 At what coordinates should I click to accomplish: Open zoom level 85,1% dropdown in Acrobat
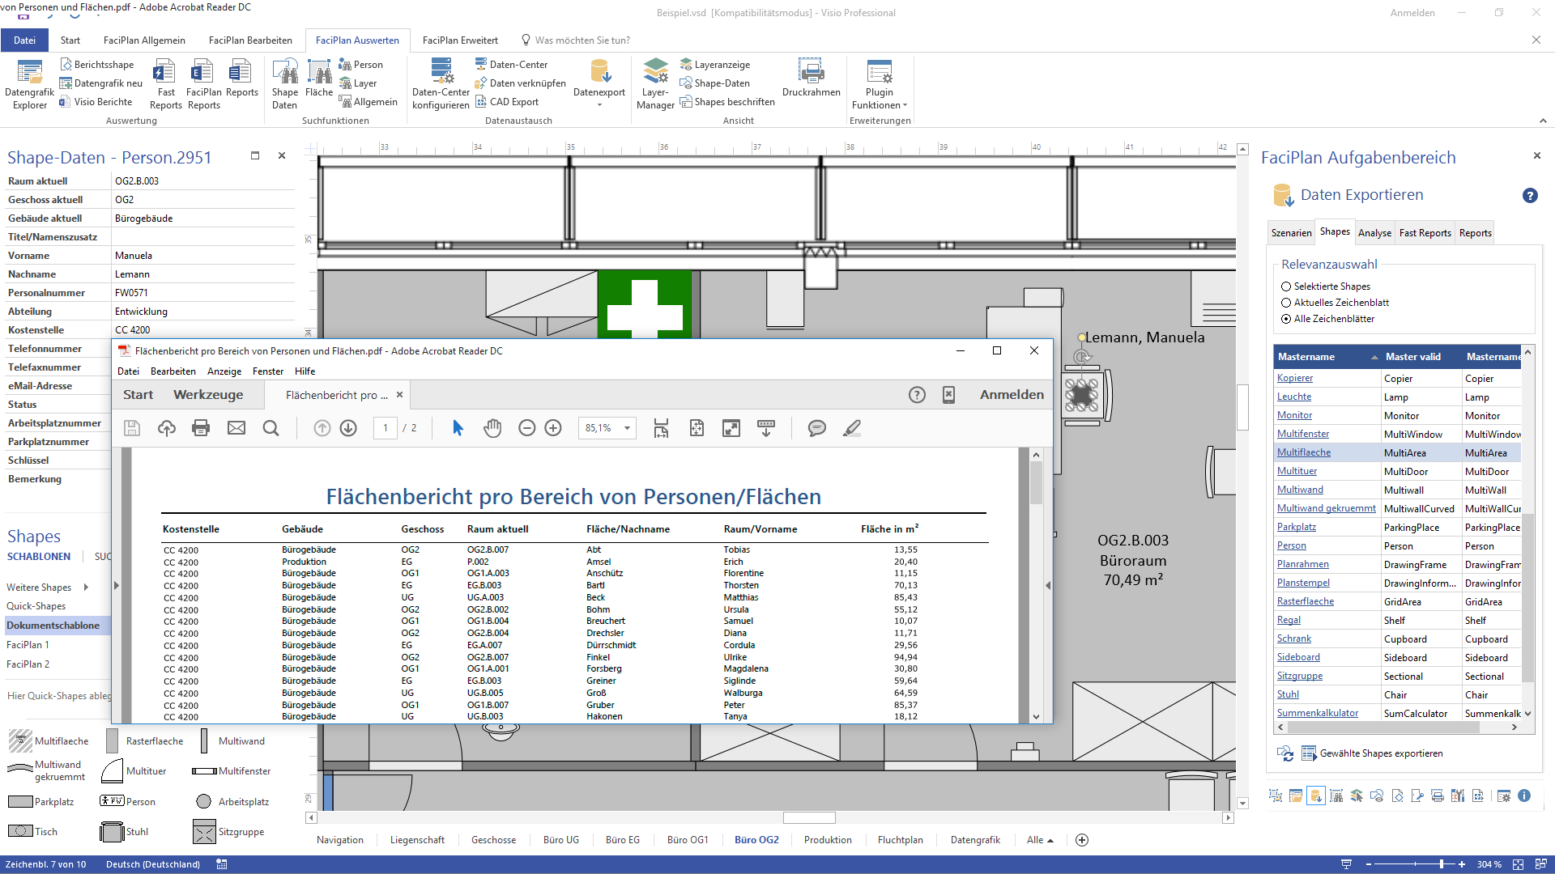coord(627,428)
